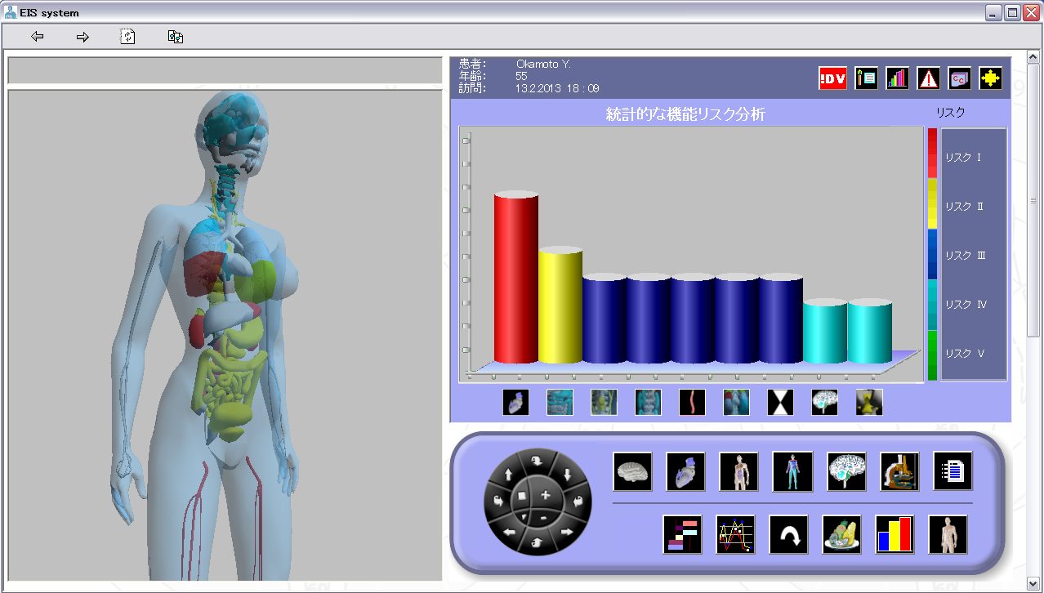Open the statistics bar chart icon

(x=896, y=78)
